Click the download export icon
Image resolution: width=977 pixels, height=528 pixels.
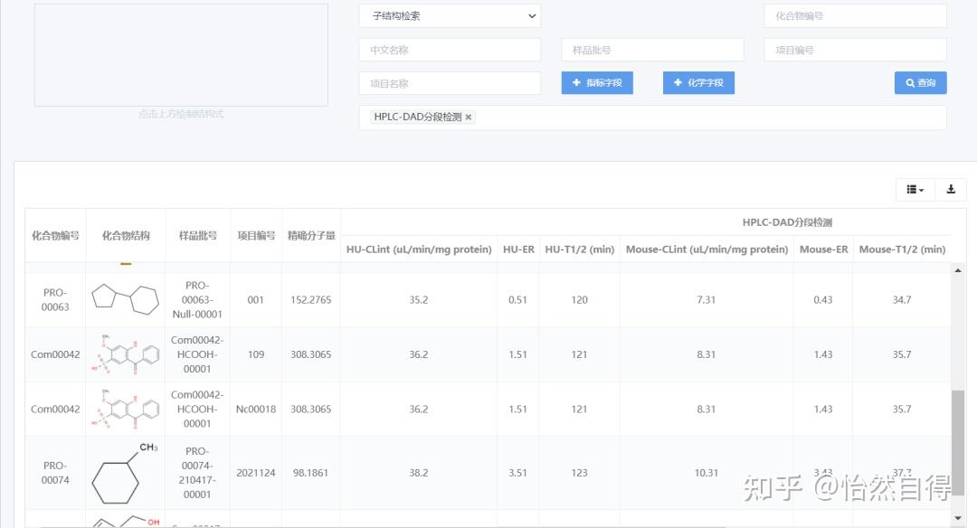(x=951, y=189)
